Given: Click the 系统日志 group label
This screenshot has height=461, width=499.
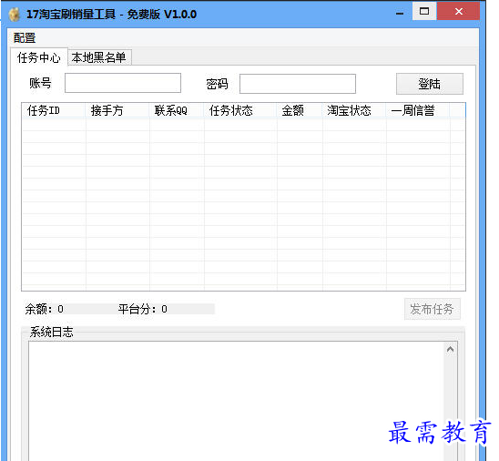Looking at the screenshot, I should click(x=51, y=332).
